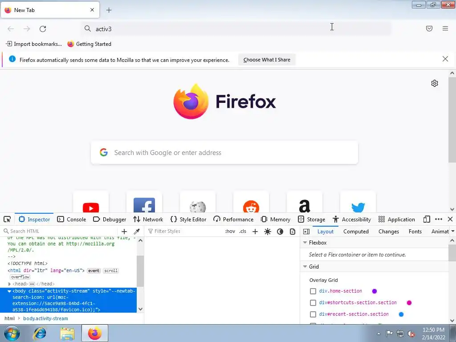Viewport: 456px width, 342px height.
Task: Enable grid overlay for div#shortcuts-section.section
Action: tap(313, 303)
